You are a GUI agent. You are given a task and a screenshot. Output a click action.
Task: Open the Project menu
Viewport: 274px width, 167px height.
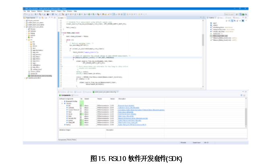click(x=59, y=11)
